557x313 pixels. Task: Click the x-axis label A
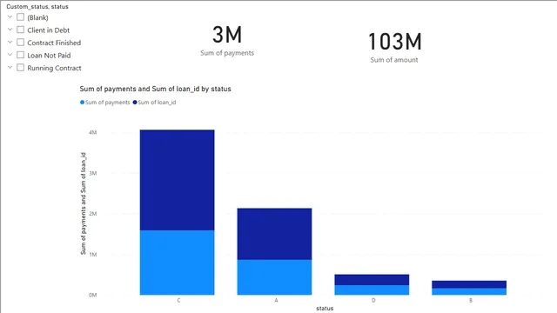(x=276, y=300)
